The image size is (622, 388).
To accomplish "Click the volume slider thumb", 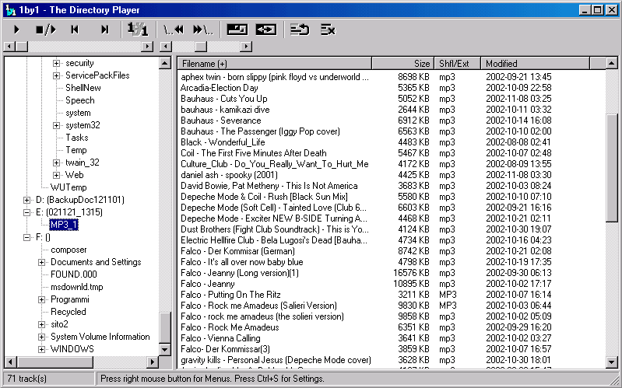I will click(202, 47).
